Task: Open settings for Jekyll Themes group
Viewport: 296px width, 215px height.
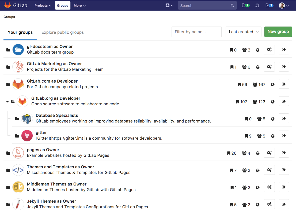Action: 269,204
